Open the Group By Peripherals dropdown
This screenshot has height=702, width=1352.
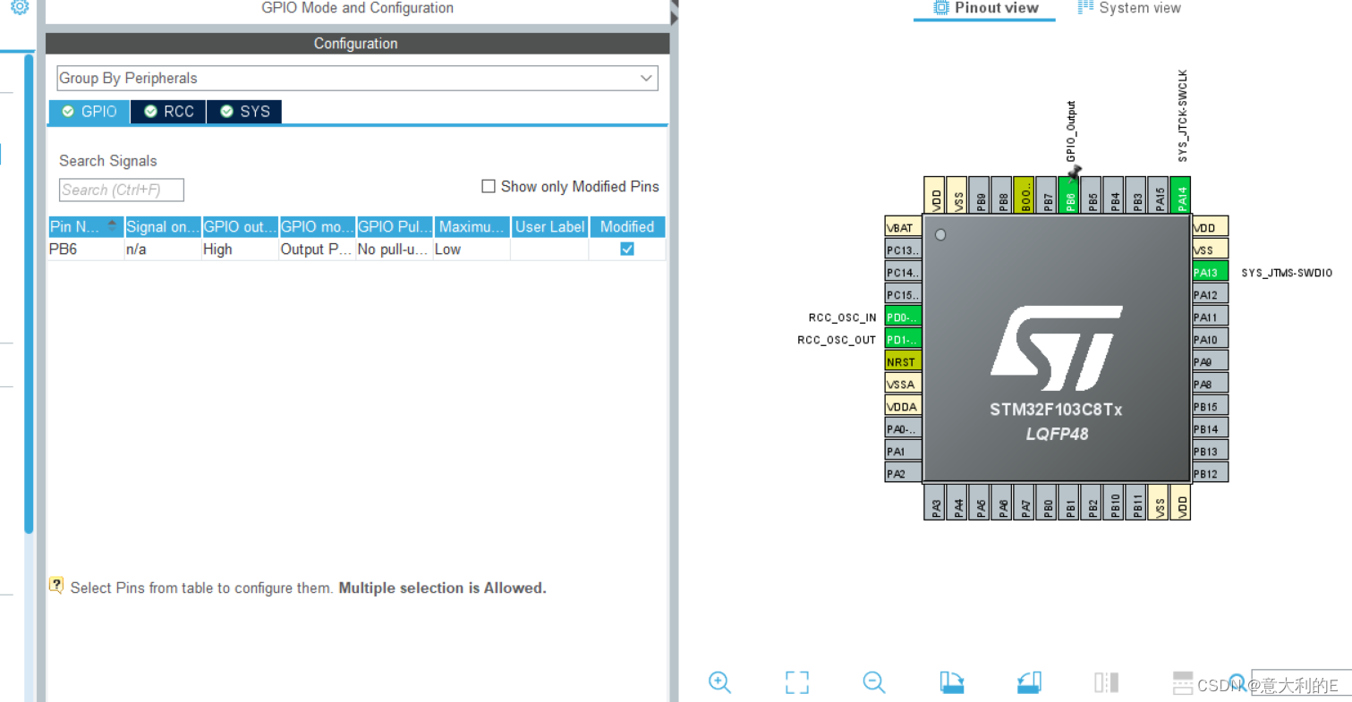[x=357, y=78]
